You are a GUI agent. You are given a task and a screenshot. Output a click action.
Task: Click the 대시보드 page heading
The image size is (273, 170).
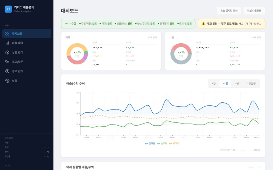(x=70, y=11)
